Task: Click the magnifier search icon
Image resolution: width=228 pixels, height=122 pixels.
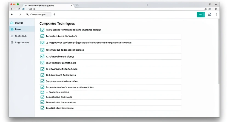Action: tap(27, 14)
